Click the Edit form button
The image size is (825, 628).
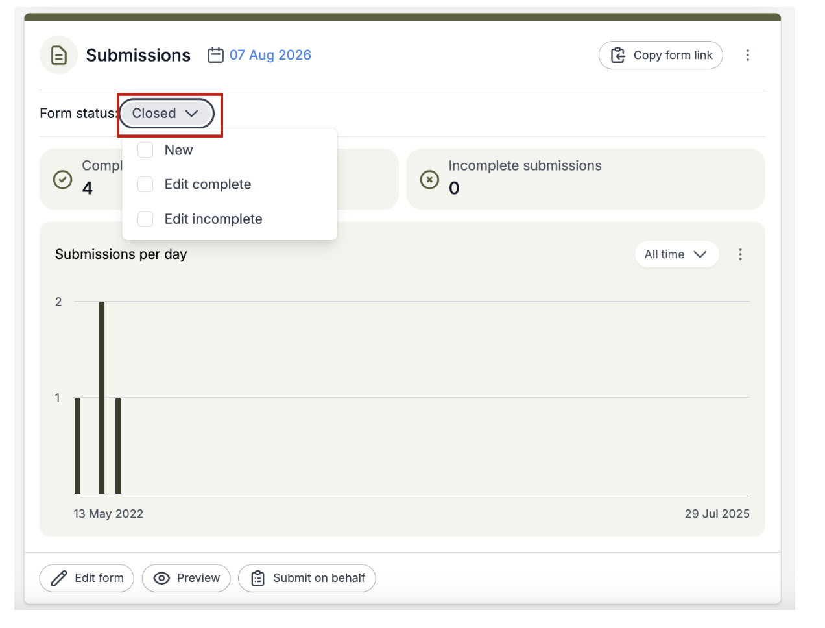(86, 578)
